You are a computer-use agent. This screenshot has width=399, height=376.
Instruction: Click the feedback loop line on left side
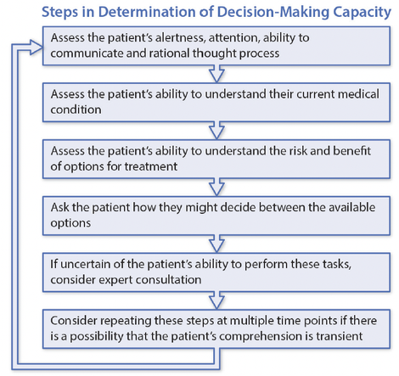[x=14, y=206]
